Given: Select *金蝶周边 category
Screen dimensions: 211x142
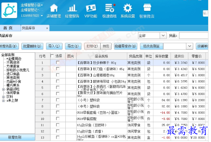Looking at the screenshot, I should 14,59.
